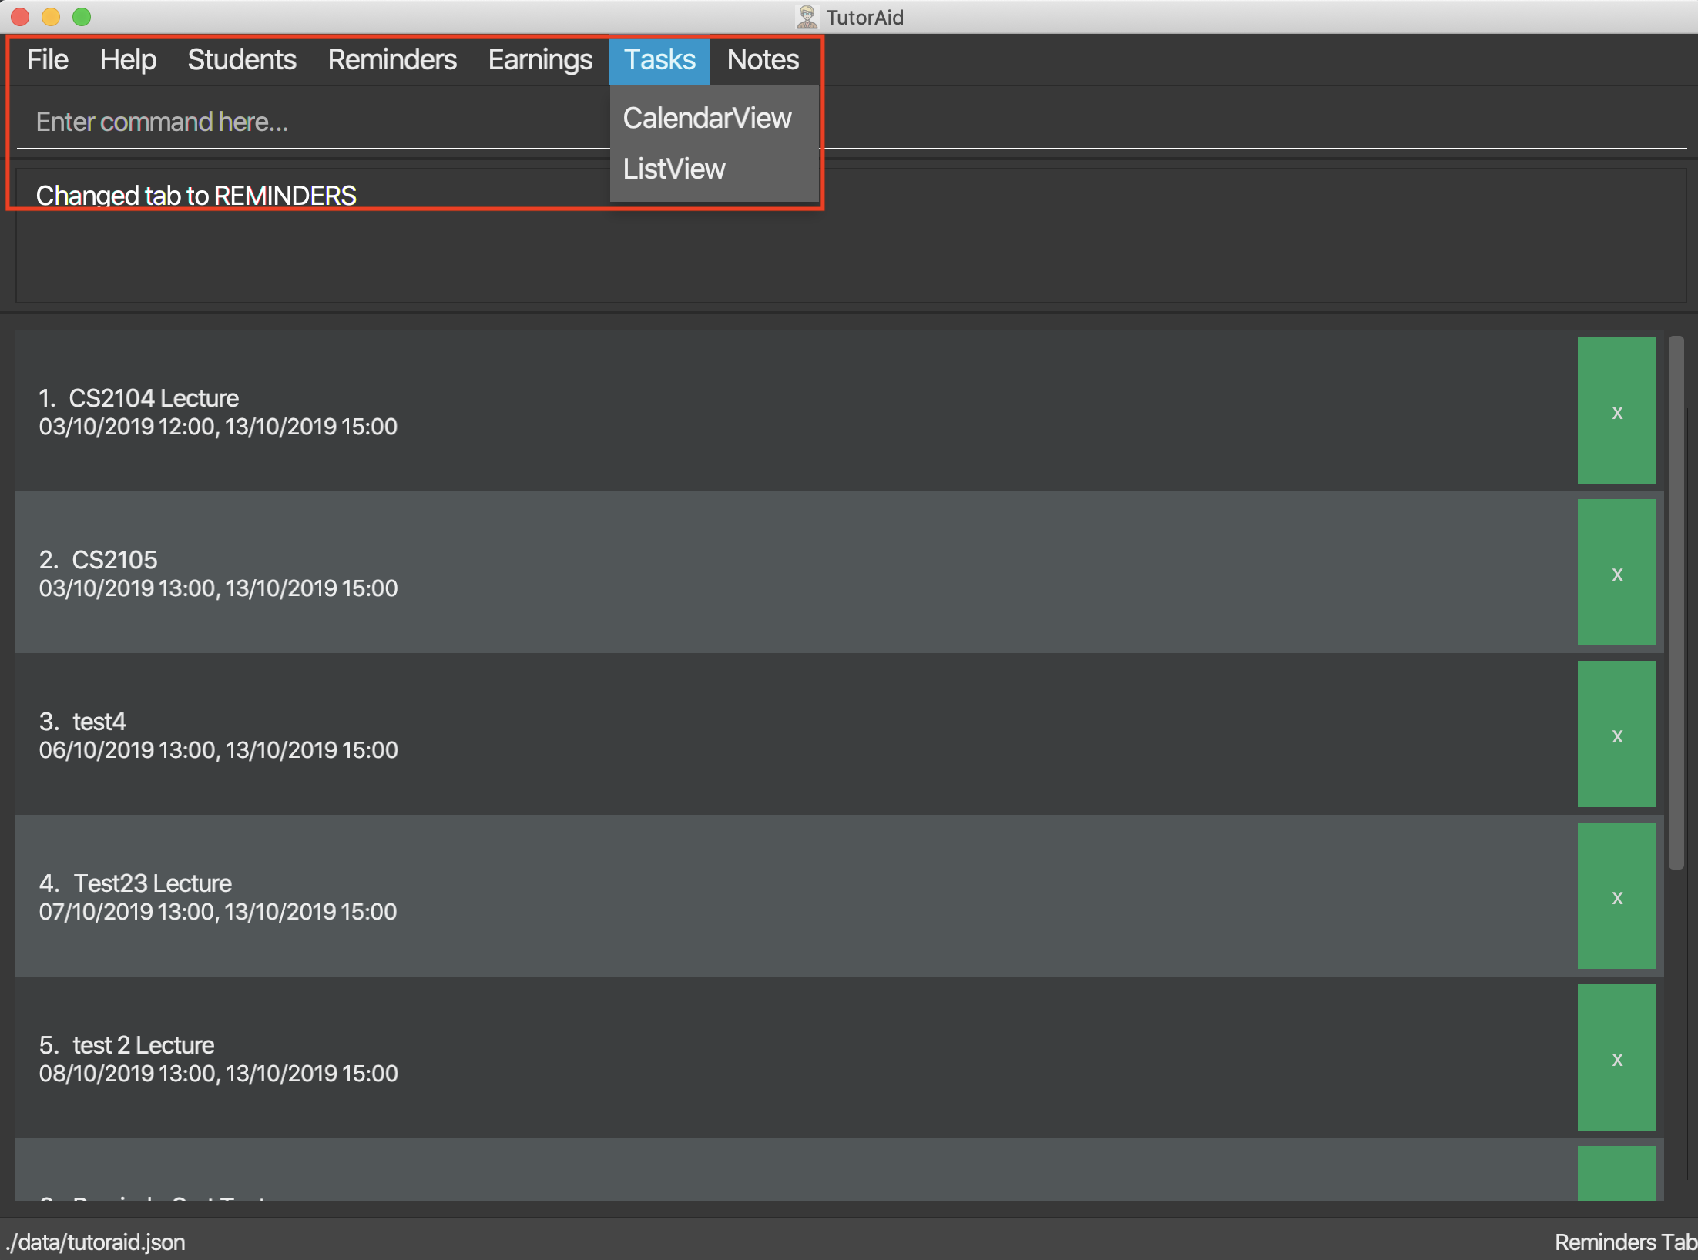Screen dimensions: 1698x1260
Task: Switch to the Notes tab
Action: click(761, 59)
